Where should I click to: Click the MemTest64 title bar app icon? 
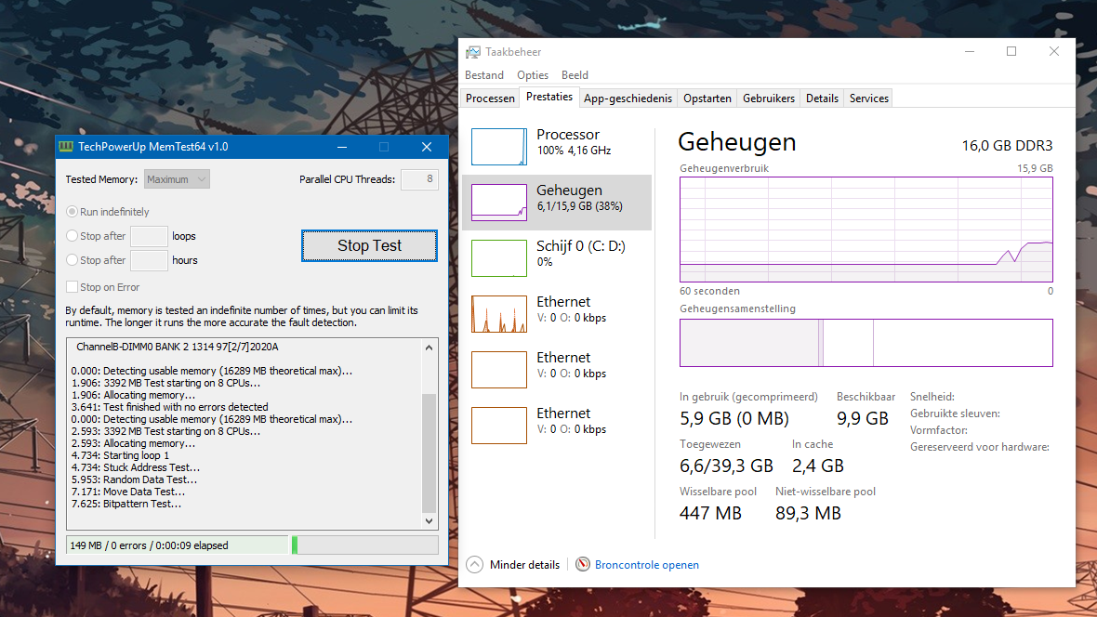pyautogui.click(x=66, y=146)
